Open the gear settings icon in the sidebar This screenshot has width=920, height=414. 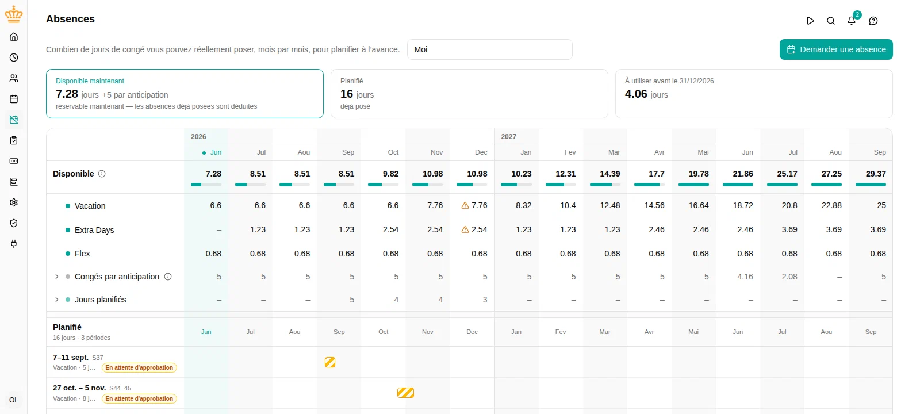click(x=14, y=202)
